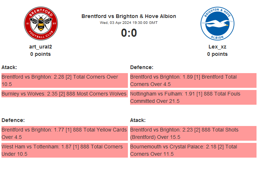Screen dimensions: 258x169
Task: Select Brentford Total Corners Over 4.5 bet
Action: coord(193,80)
